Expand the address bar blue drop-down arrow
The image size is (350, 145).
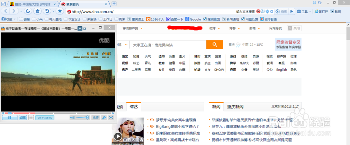pyautogui.click(x=272, y=12)
